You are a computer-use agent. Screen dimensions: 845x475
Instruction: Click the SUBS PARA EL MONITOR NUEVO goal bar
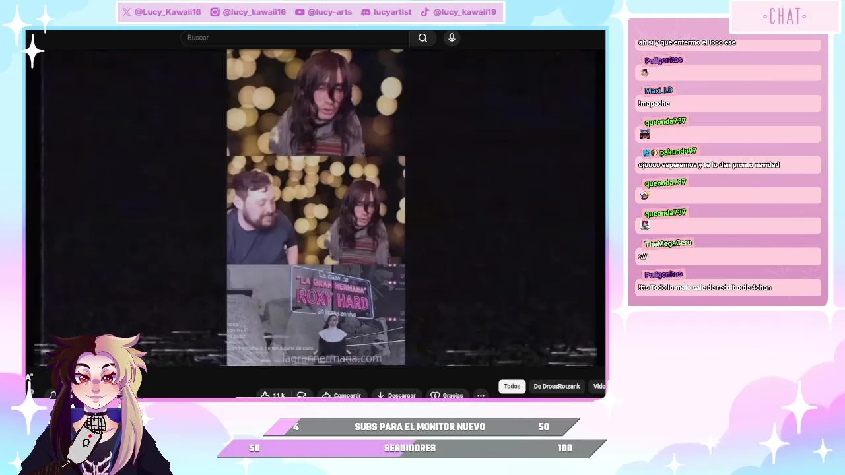(x=421, y=427)
